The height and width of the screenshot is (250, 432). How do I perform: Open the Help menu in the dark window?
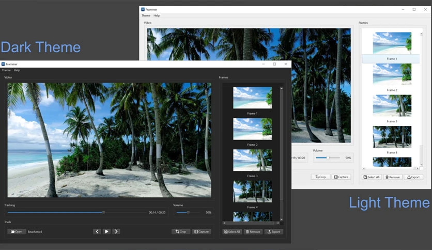17,70
